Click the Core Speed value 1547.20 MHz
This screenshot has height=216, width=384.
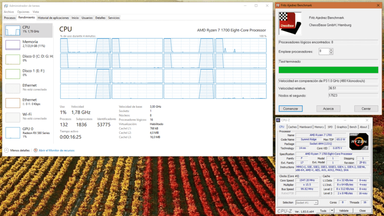pyautogui.click(x=307, y=181)
